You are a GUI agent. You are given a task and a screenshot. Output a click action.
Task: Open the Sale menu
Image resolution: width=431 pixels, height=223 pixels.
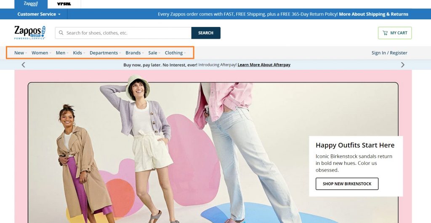point(154,53)
